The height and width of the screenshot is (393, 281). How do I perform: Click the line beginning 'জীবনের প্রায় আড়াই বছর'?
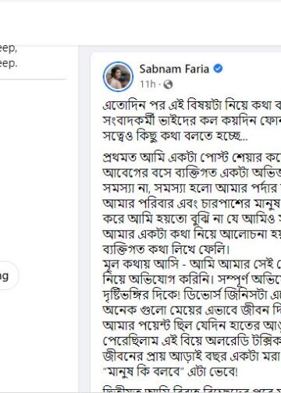[x=192, y=356]
